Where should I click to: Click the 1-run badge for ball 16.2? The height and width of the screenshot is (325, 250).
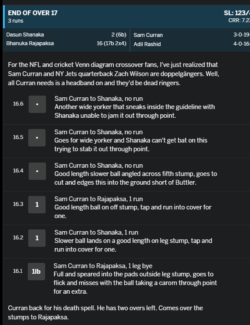(37, 238)
